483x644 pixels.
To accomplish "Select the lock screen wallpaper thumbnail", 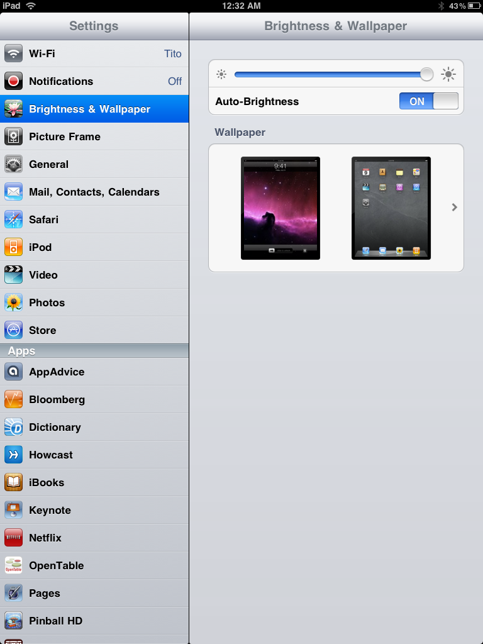I will [x=280, y=208].
